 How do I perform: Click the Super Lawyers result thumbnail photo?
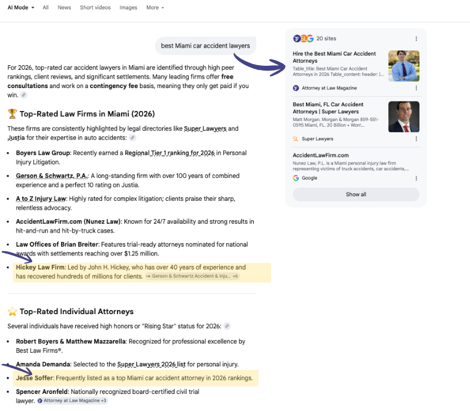404,117
